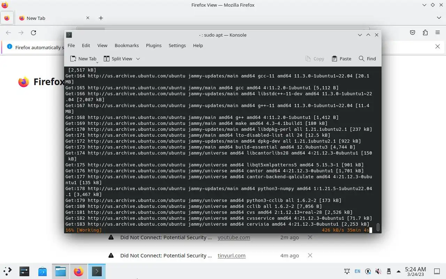Close the Konsole window
Image resolution: width=446 pixels, height=279 pixels.
(377, 35)
